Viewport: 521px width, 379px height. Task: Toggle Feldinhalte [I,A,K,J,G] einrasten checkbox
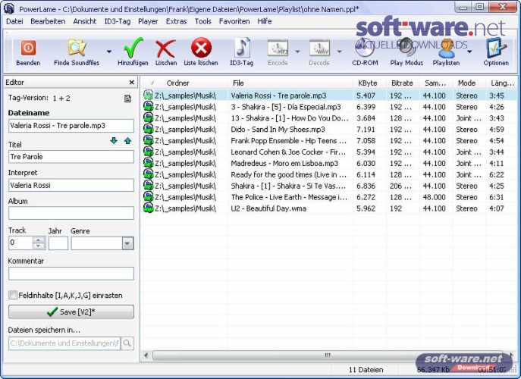[x=13, y=295]
